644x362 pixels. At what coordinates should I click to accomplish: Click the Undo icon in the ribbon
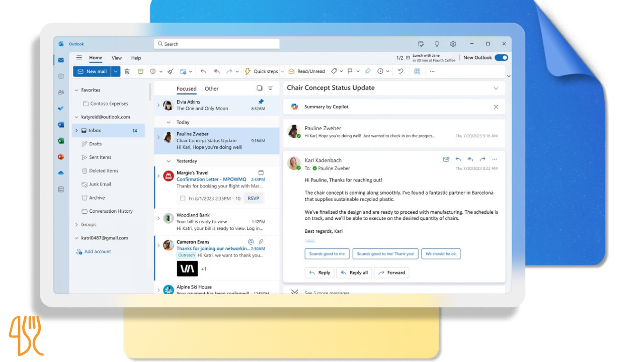tap(400, 71)
